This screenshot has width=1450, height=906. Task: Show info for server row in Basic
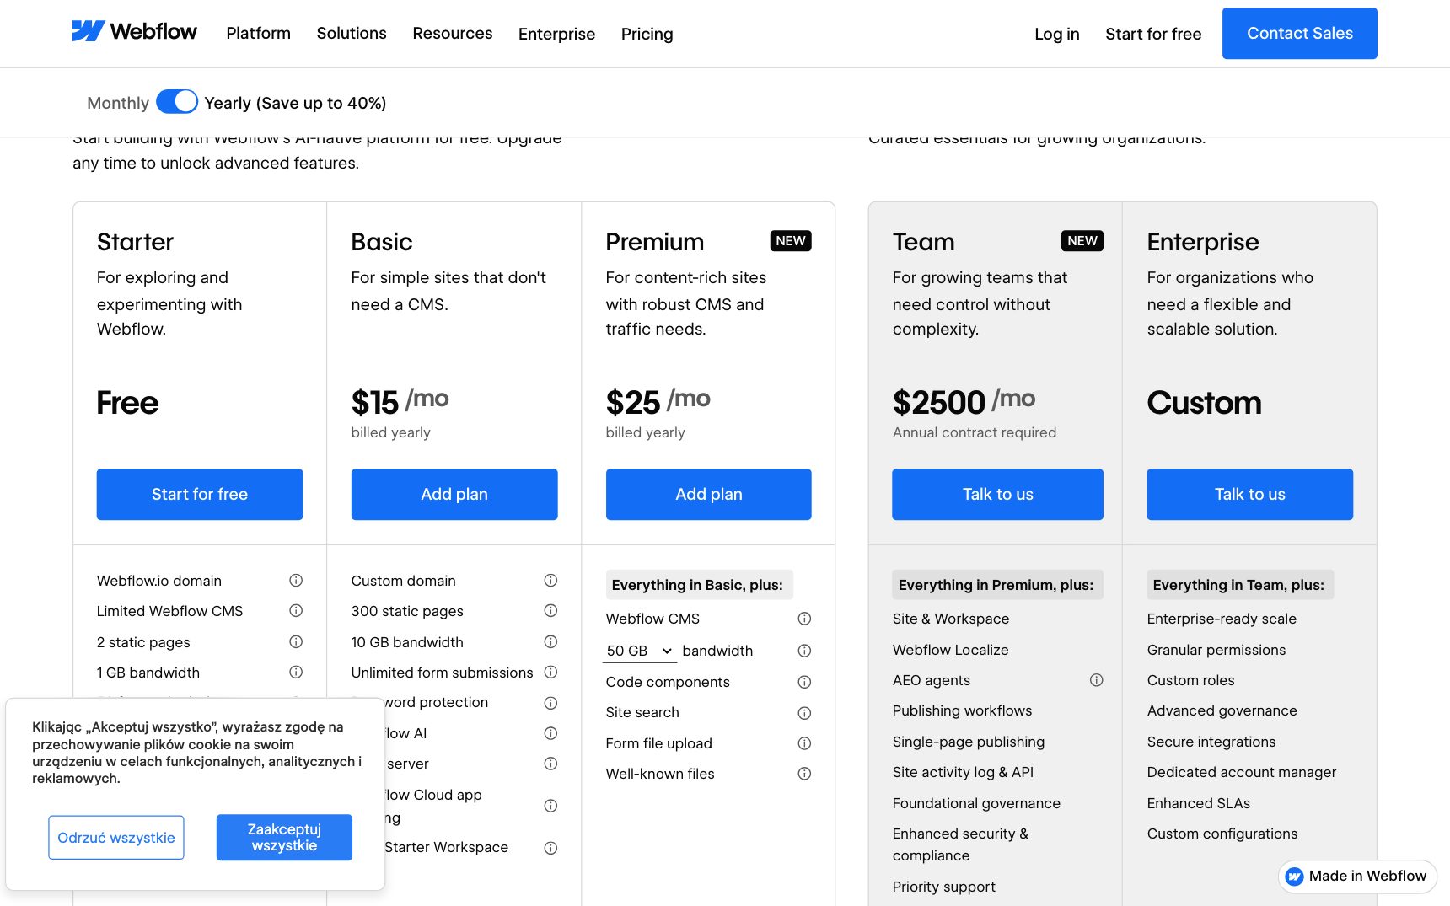pyautogui.click(x=550, y=764)
